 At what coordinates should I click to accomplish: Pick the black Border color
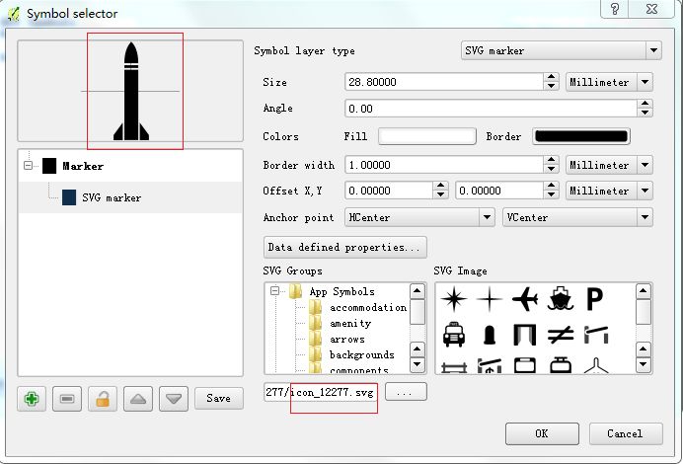(x=581, y=136)
